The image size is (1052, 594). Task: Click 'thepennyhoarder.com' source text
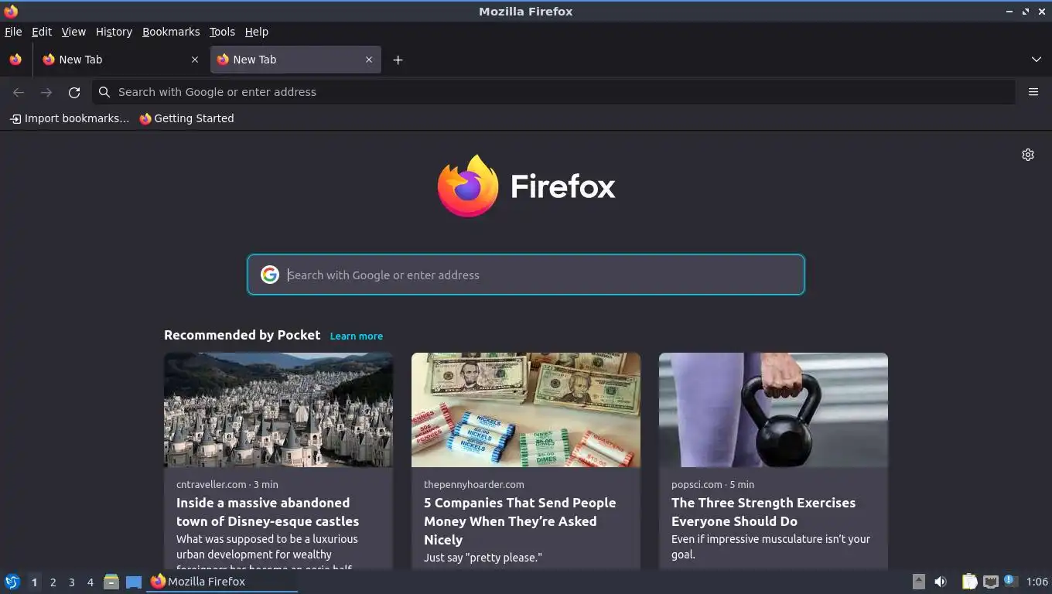[x=474, y=484]
